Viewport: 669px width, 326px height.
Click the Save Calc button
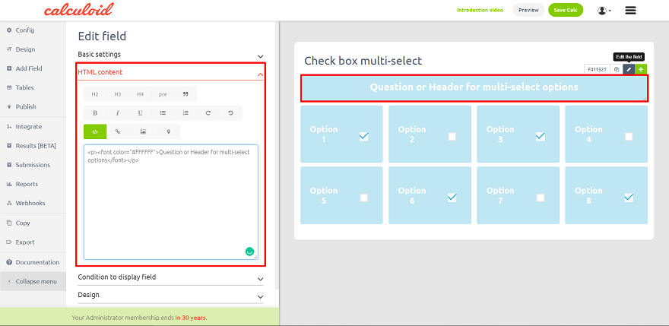tap(566, 10)
